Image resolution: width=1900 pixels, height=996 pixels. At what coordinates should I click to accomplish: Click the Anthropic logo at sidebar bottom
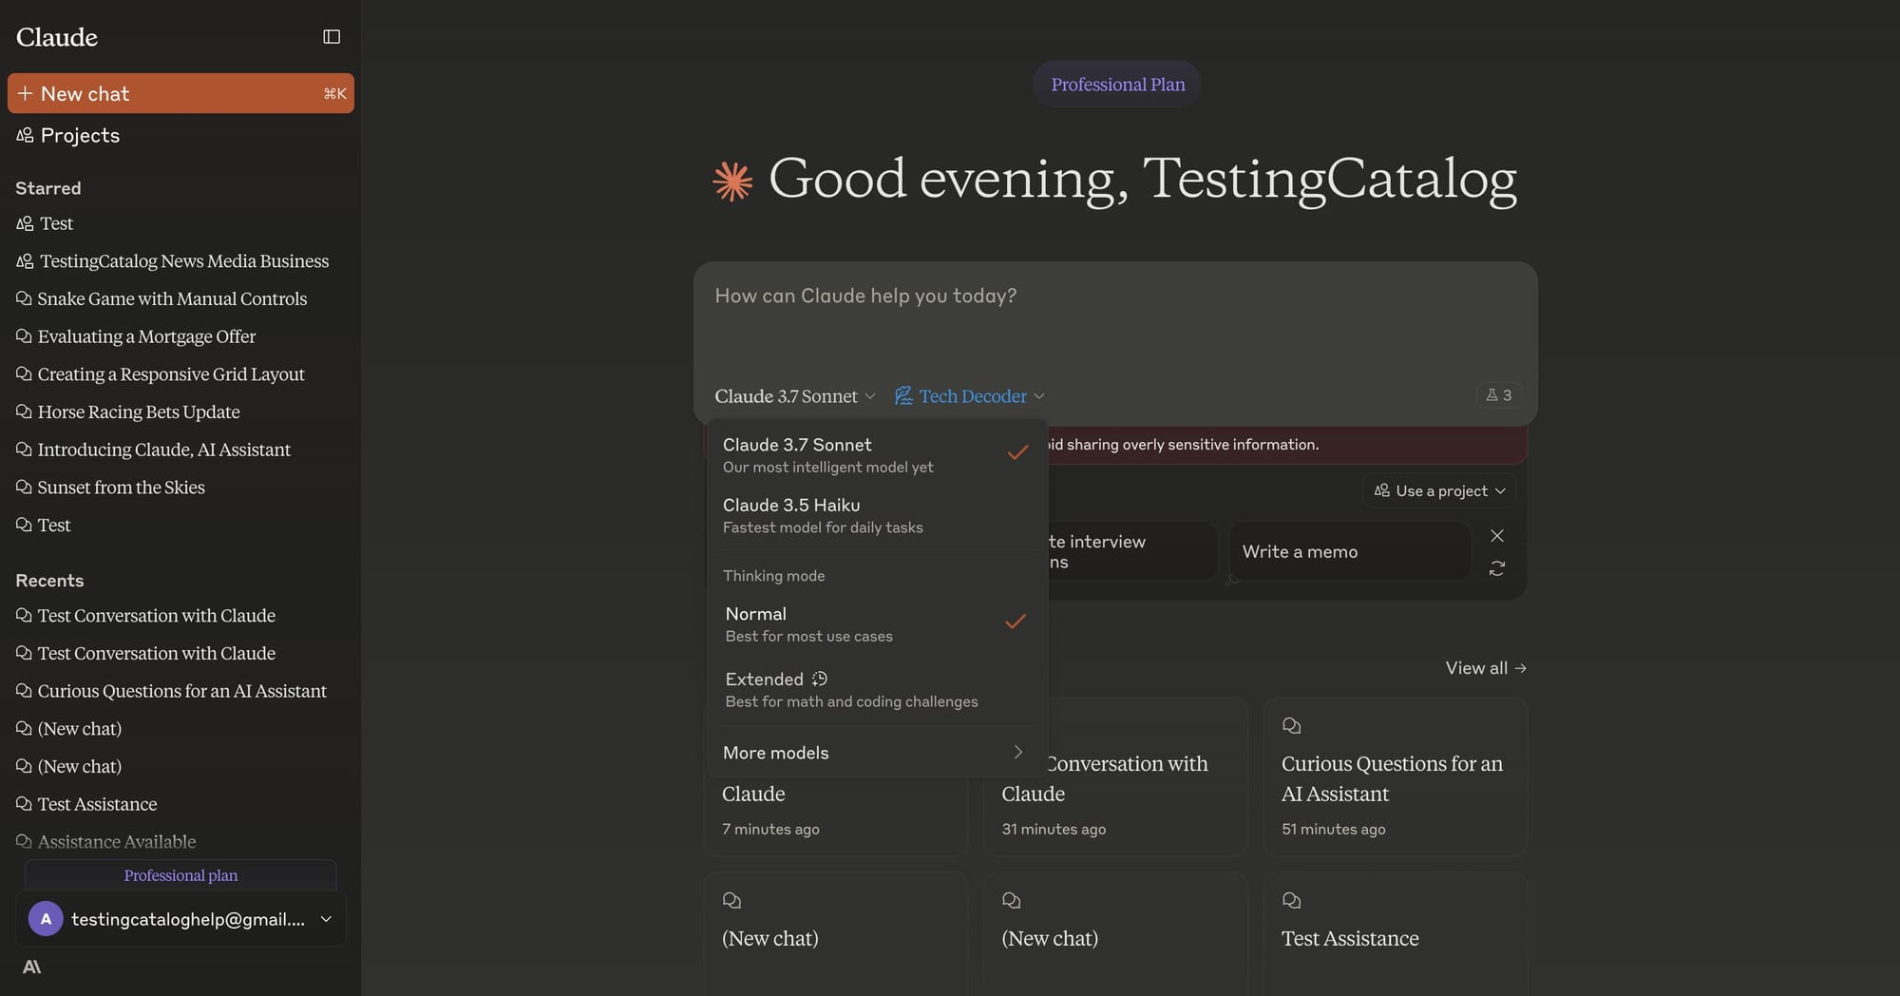pyautogui.click(x=31, y=967)
